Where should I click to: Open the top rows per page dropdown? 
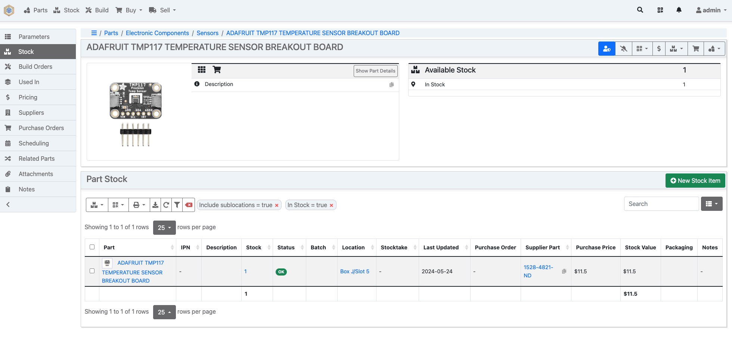tap(164, 228)
